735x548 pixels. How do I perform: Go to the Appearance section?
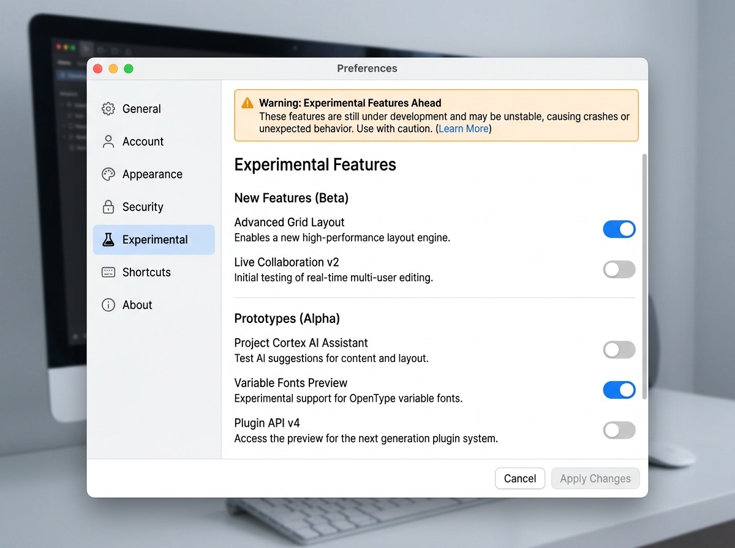pos(154,174)
